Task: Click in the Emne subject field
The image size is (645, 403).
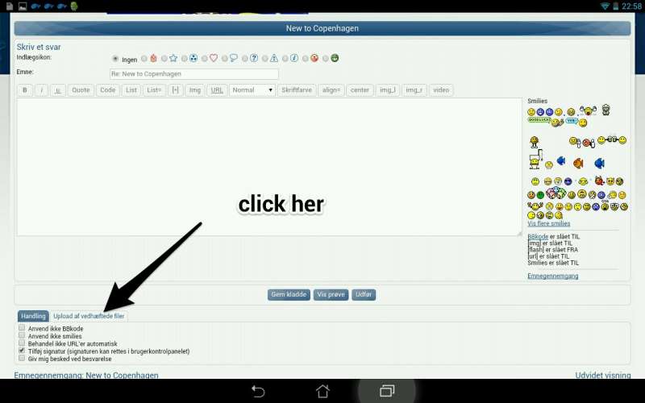Action: coord(193,73)
